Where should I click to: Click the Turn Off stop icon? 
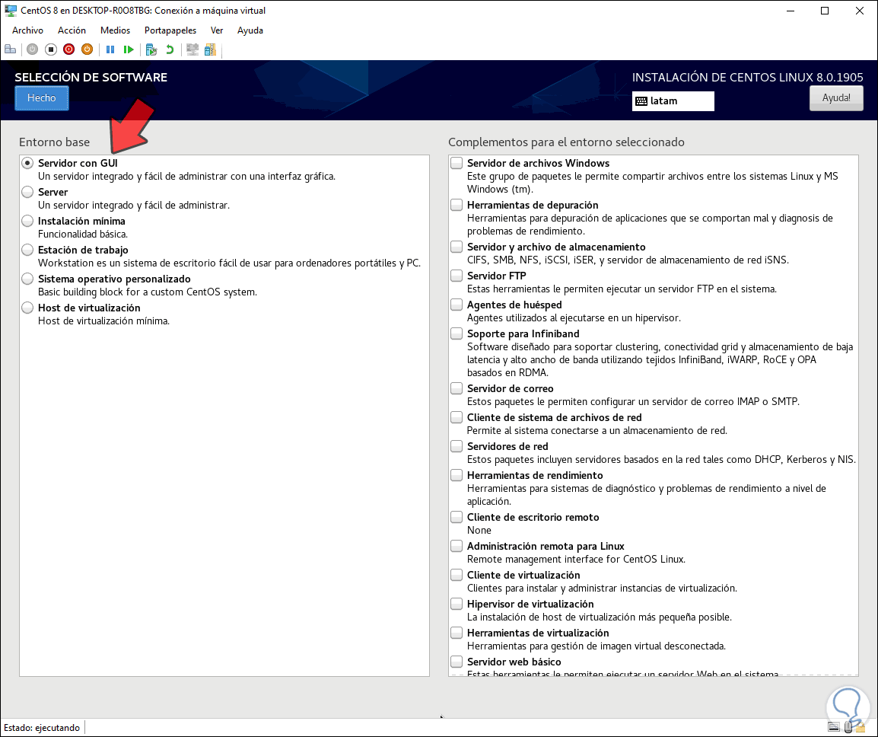coord(51,50)
